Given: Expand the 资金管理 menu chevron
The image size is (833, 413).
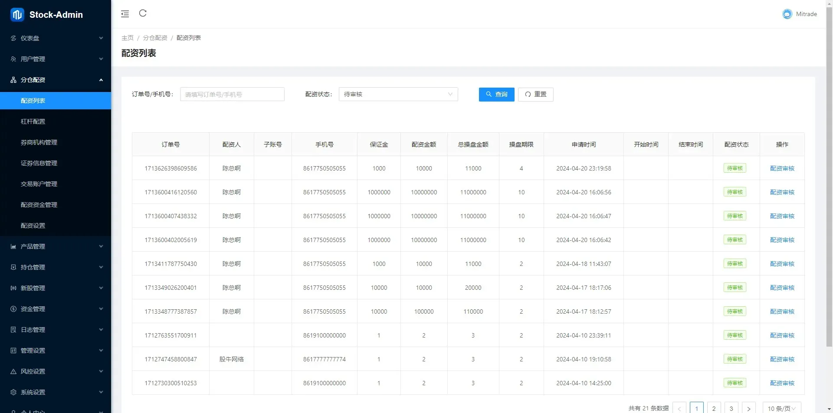Looking at the screenshot, I should tap(101, 309).
